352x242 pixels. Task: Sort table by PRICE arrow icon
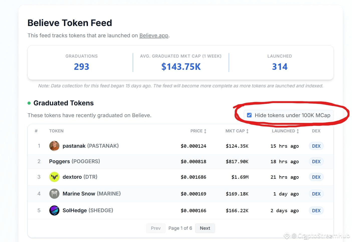pos(205,131)
